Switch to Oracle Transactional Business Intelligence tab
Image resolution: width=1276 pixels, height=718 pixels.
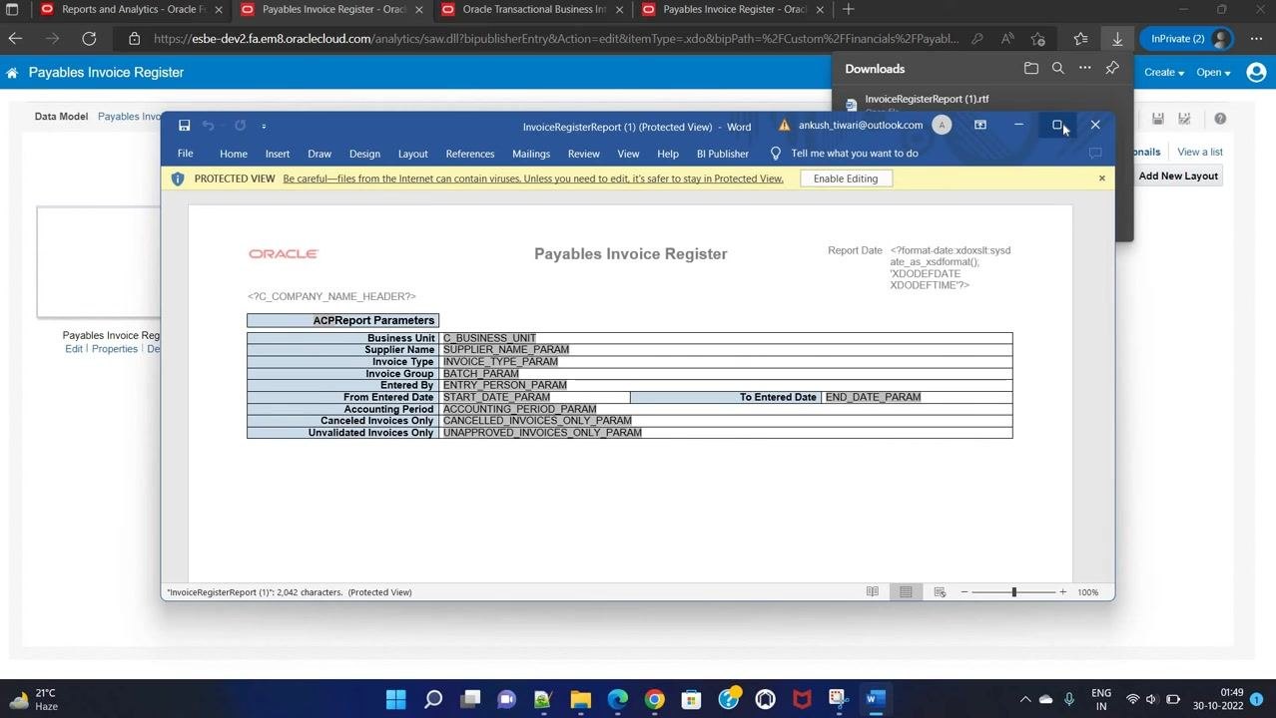pyautogui.click(x=529, y=10)
